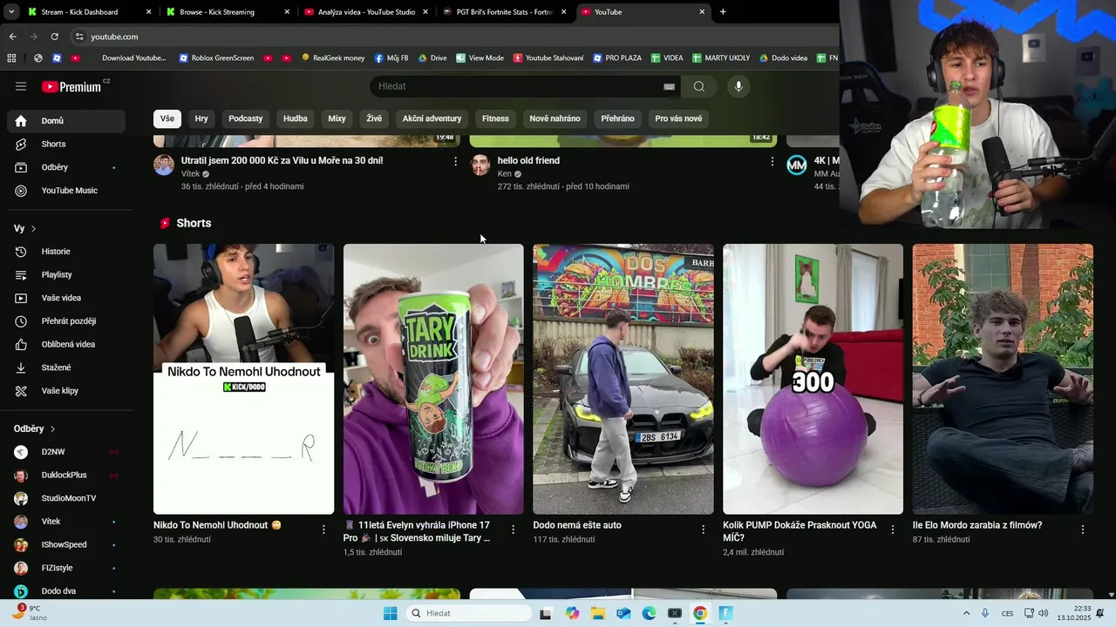Open options for Nikdo To Nemohl Uhodnout short
Image resolution: width=1116 pixels, height=627 pixels.
point(323,529)
